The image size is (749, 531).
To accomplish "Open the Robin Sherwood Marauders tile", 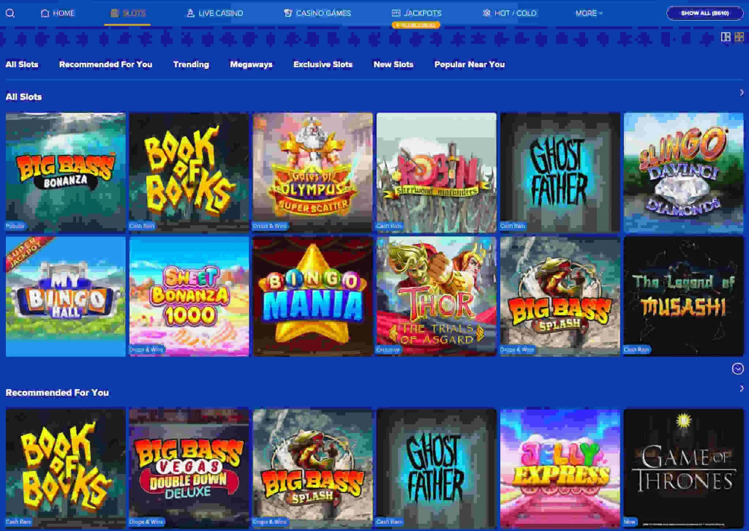I will (437, 172).
